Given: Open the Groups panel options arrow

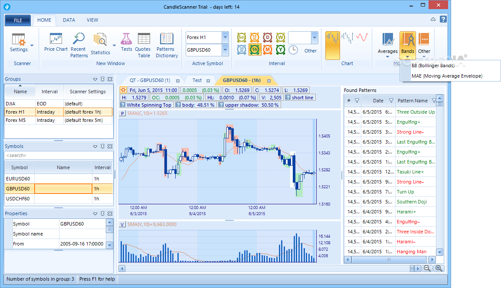Looking at the screenshot, I should tap(95, 79).
